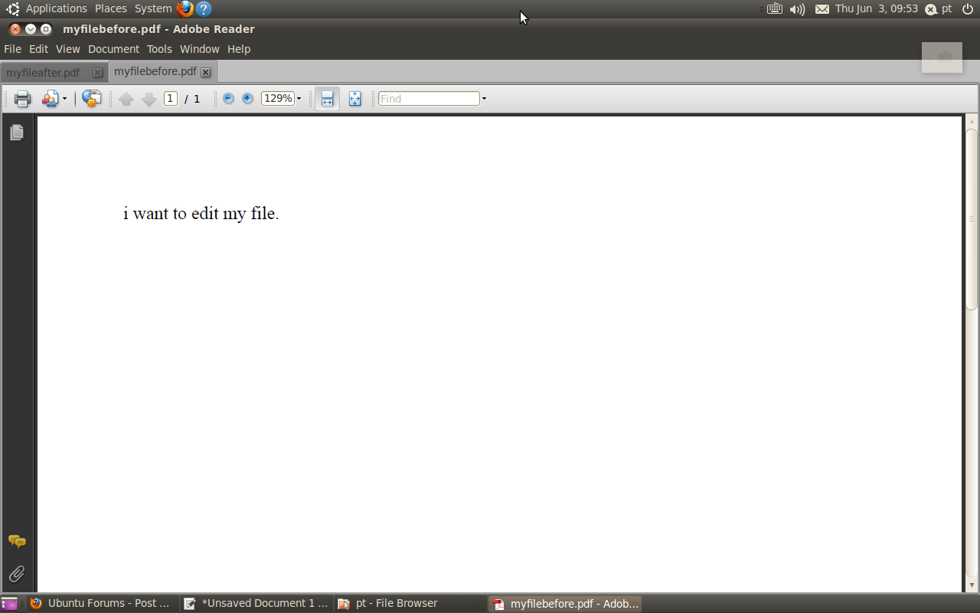This screenshot has height=613, width=980.
Task: Click the window minimize button in title bar
Action: coord(31,29)
